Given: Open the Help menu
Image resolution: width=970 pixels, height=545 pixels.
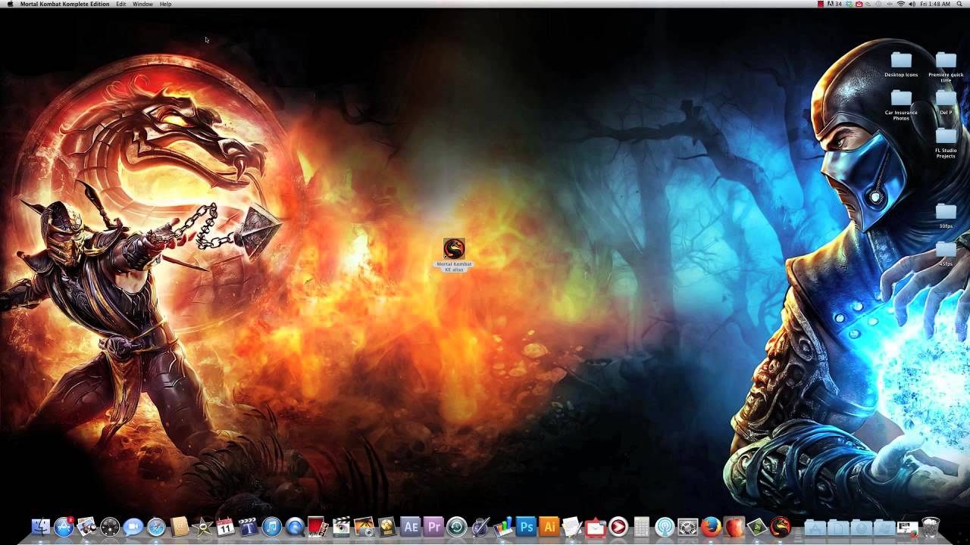Looking at the screenshot, I should point(165,4).
